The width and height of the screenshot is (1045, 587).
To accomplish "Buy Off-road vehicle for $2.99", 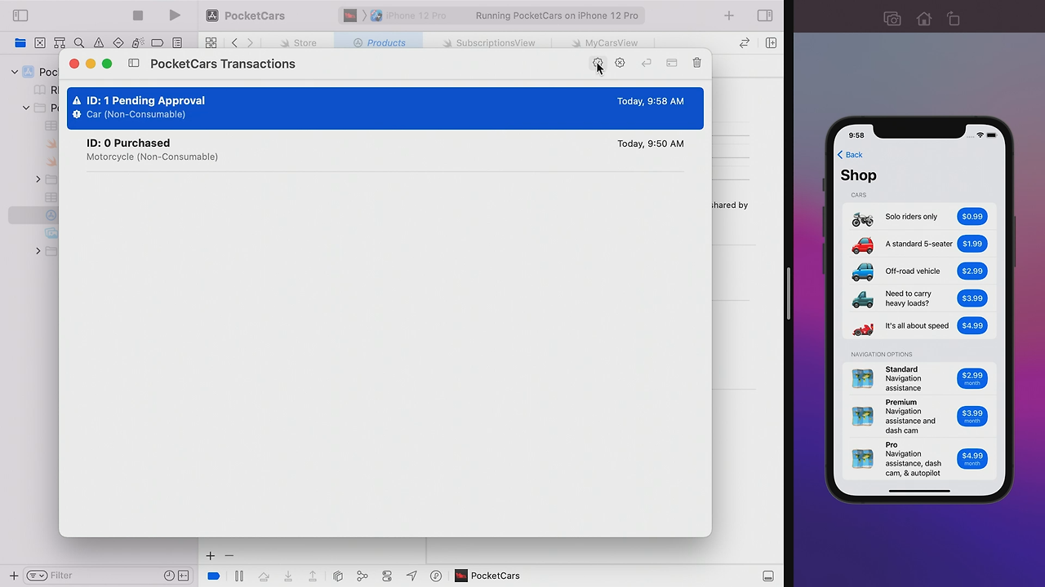I will 972,271.
